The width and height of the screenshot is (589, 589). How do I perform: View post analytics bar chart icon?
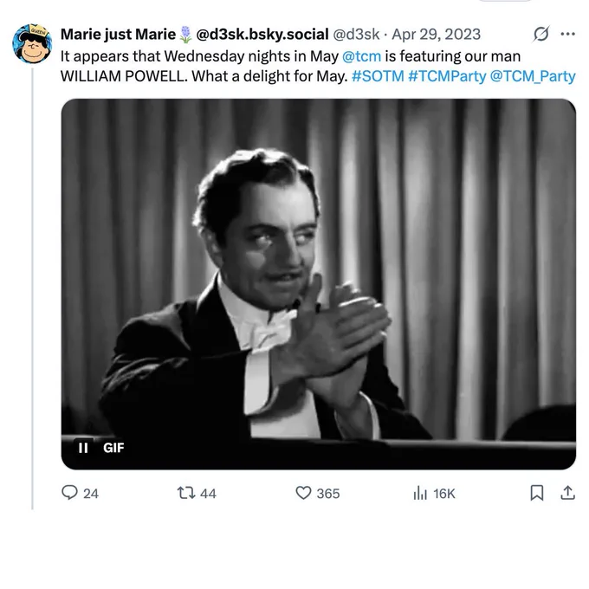tap(420, 493)
